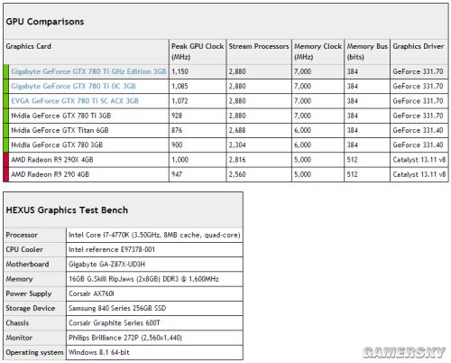Click the Corsair Graphite Series 600T value

click(115, 323)
